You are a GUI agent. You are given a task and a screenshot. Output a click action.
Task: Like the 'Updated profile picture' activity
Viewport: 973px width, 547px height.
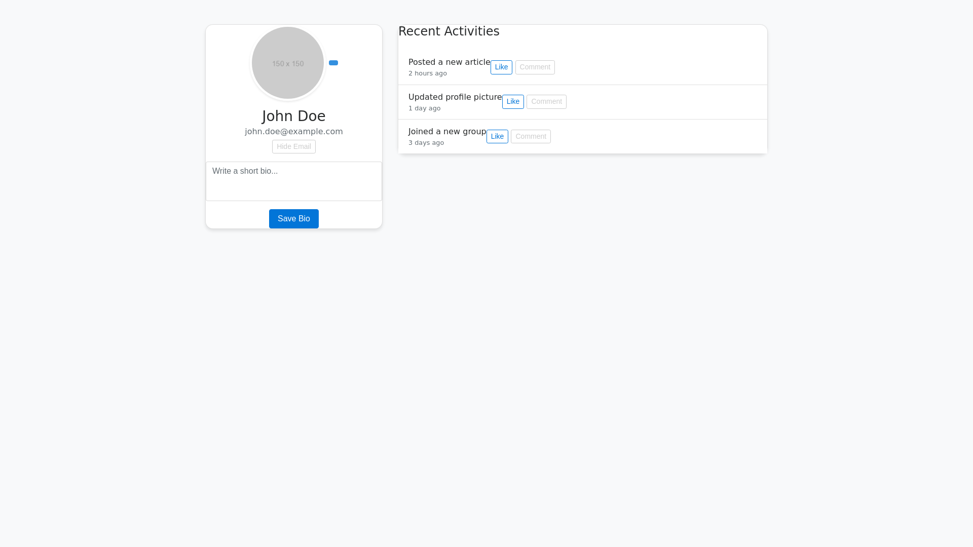[x=512, y=101]
